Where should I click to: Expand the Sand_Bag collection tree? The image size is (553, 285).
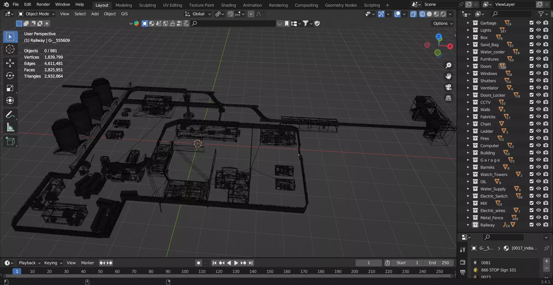[x=468, y=44]
